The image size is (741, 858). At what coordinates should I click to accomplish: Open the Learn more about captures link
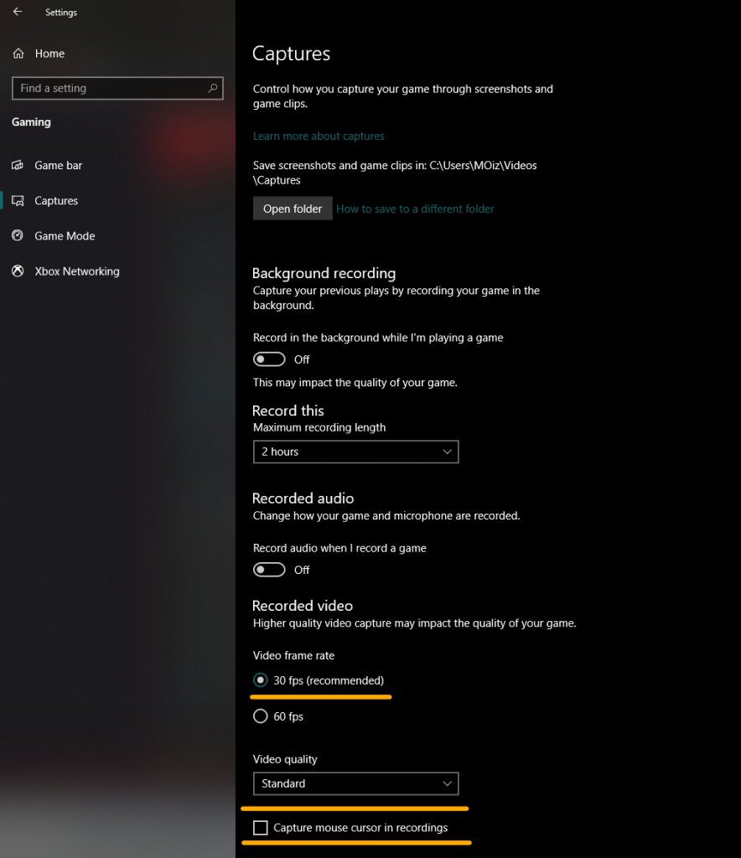point(319,135)
